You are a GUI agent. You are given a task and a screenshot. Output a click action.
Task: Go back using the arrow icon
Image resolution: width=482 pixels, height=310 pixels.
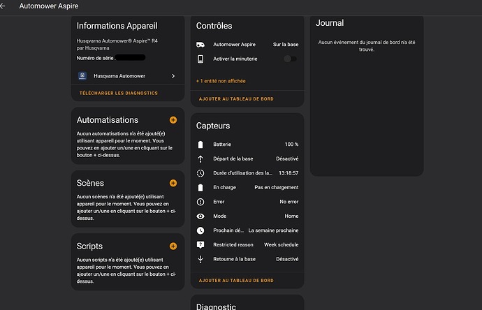click(3, 6)
